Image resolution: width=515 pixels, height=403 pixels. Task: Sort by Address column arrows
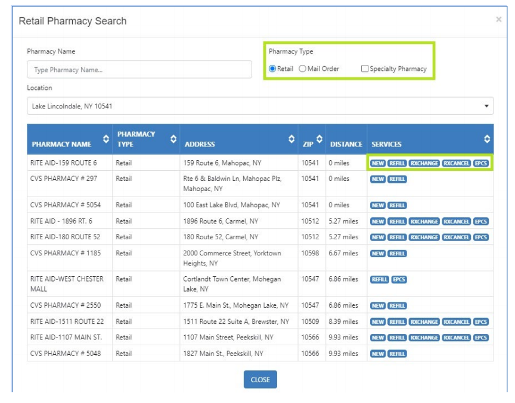click(x=291, y=139)
